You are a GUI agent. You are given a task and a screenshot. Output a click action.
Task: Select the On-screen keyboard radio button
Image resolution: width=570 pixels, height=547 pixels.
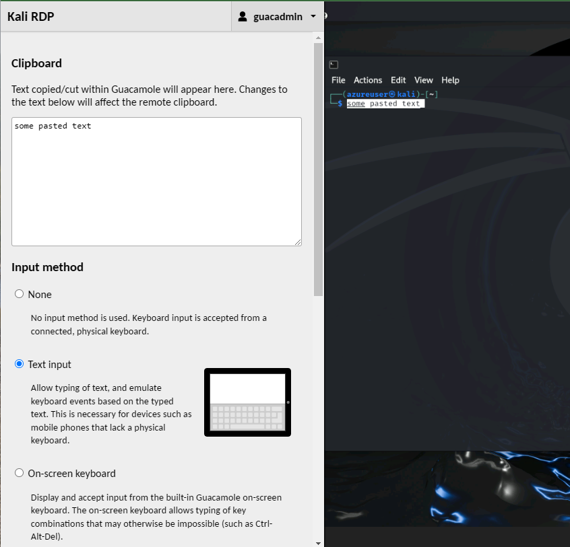click(19, 473)
